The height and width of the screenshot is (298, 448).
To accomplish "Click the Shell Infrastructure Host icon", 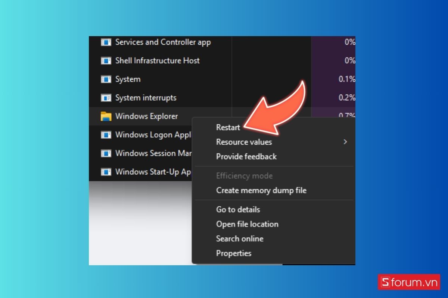I will point(106,61).
